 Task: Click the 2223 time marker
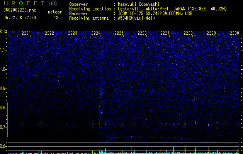(x=73, y=33)
